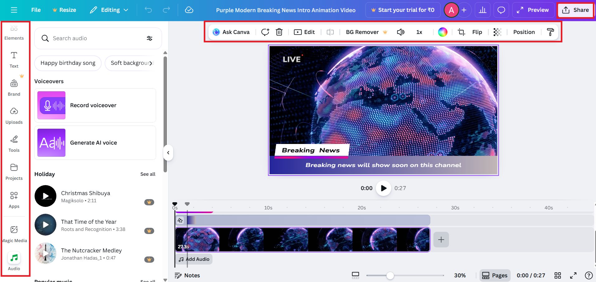Screen dimensions: 596x282
Task: Select Soft background suggestion chip
Action: click(130, 63)
